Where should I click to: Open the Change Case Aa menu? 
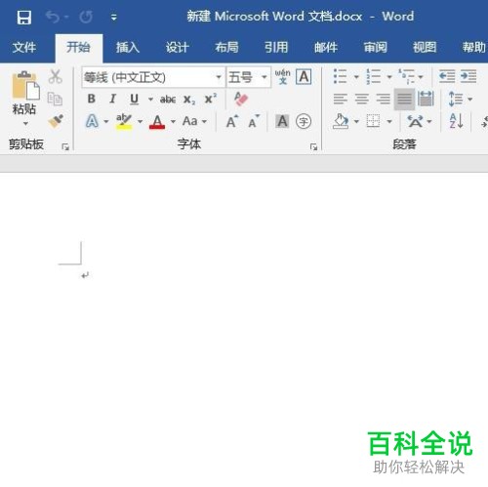(x=194, y=121)
